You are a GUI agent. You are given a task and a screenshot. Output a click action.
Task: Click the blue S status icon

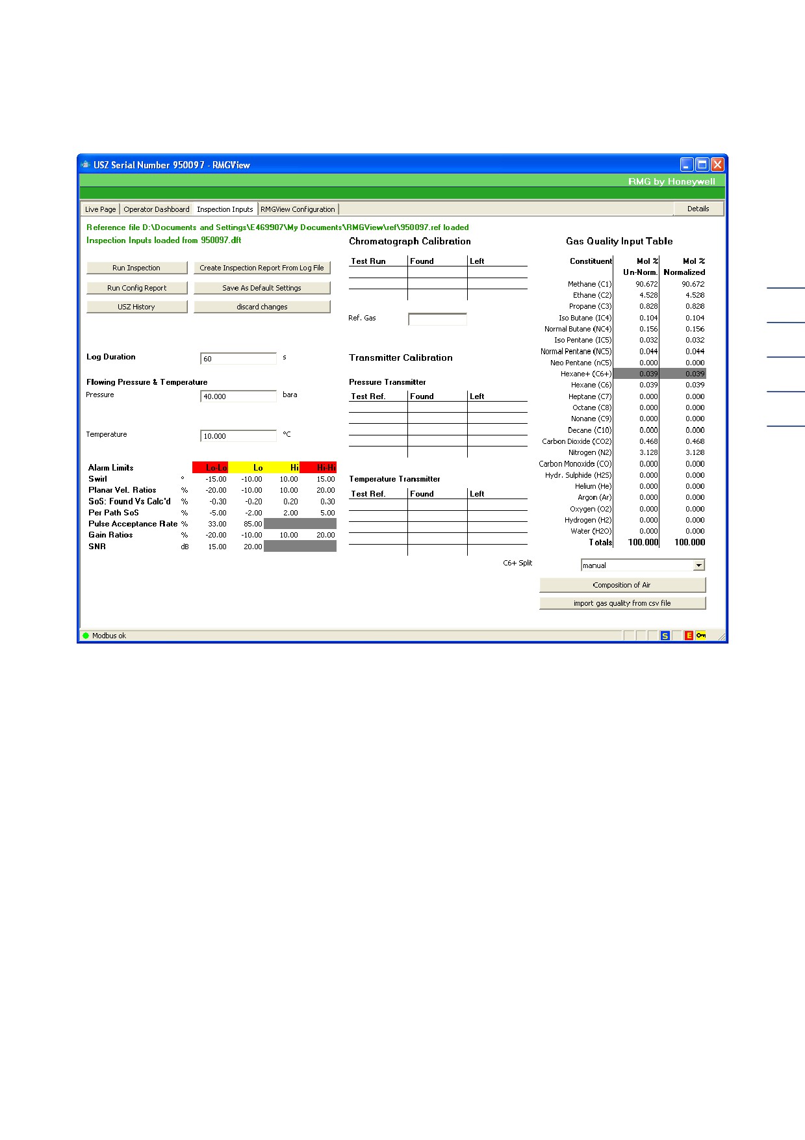[x=665, y=636]
